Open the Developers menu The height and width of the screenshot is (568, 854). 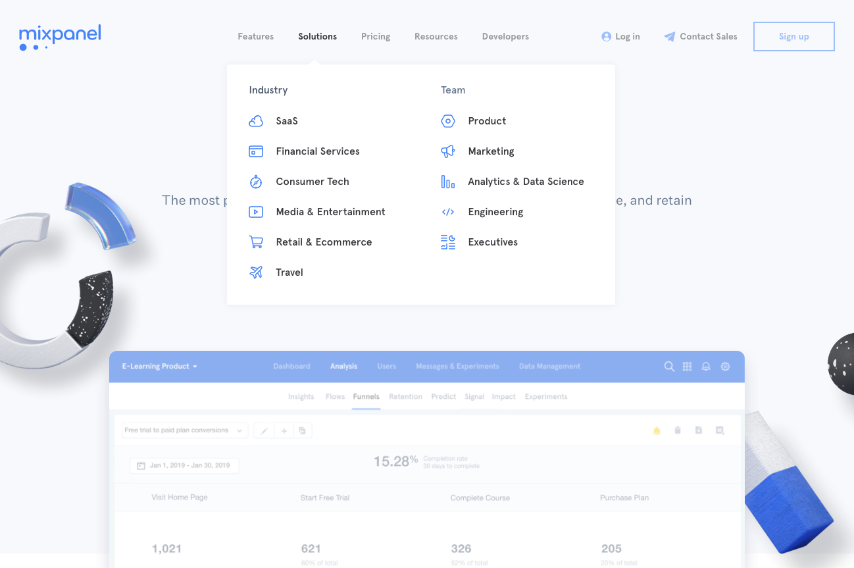pos(505,37)
